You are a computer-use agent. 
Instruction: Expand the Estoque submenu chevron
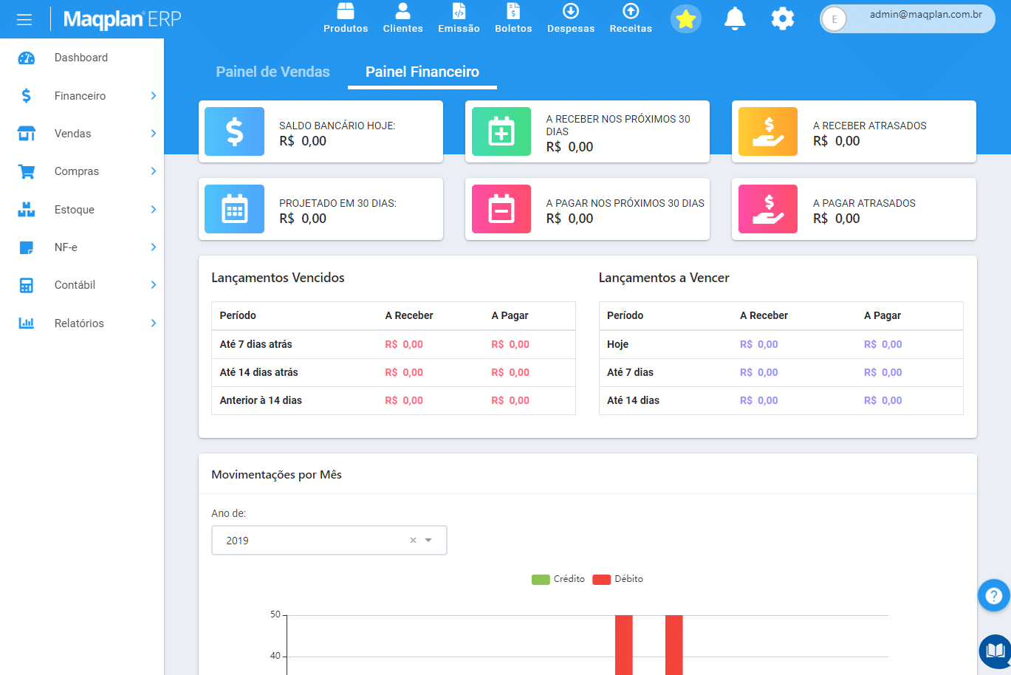pos(154,210)
